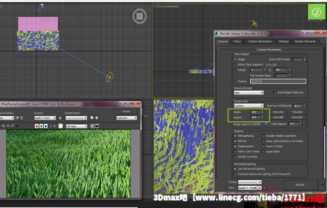Open Output Size Custom dropdown
This screenshot has width=327, height=208.
coord(249,106)
